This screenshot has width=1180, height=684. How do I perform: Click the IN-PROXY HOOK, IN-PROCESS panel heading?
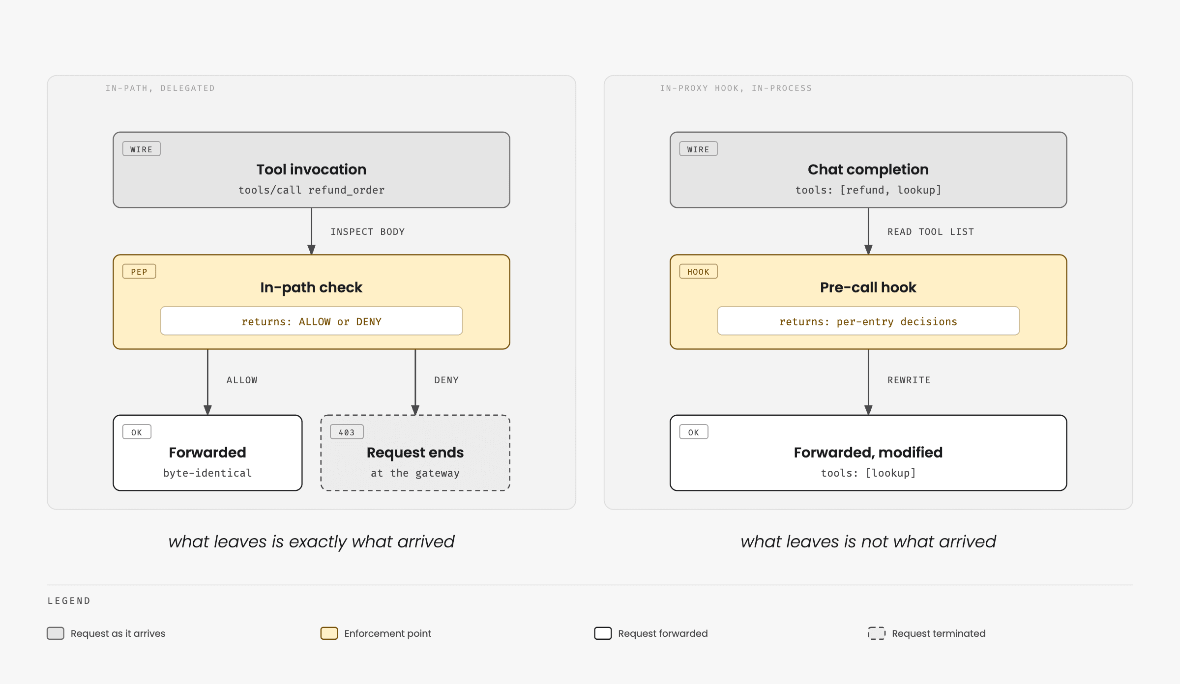(736, 88)
